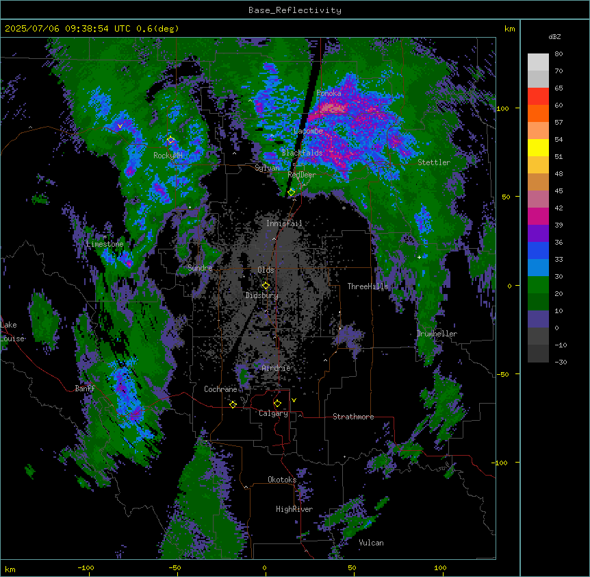Viewport: 590px width, 577px height.
Task: Click the yellow diamond marker near RockyMH
Action: (171, 140)
